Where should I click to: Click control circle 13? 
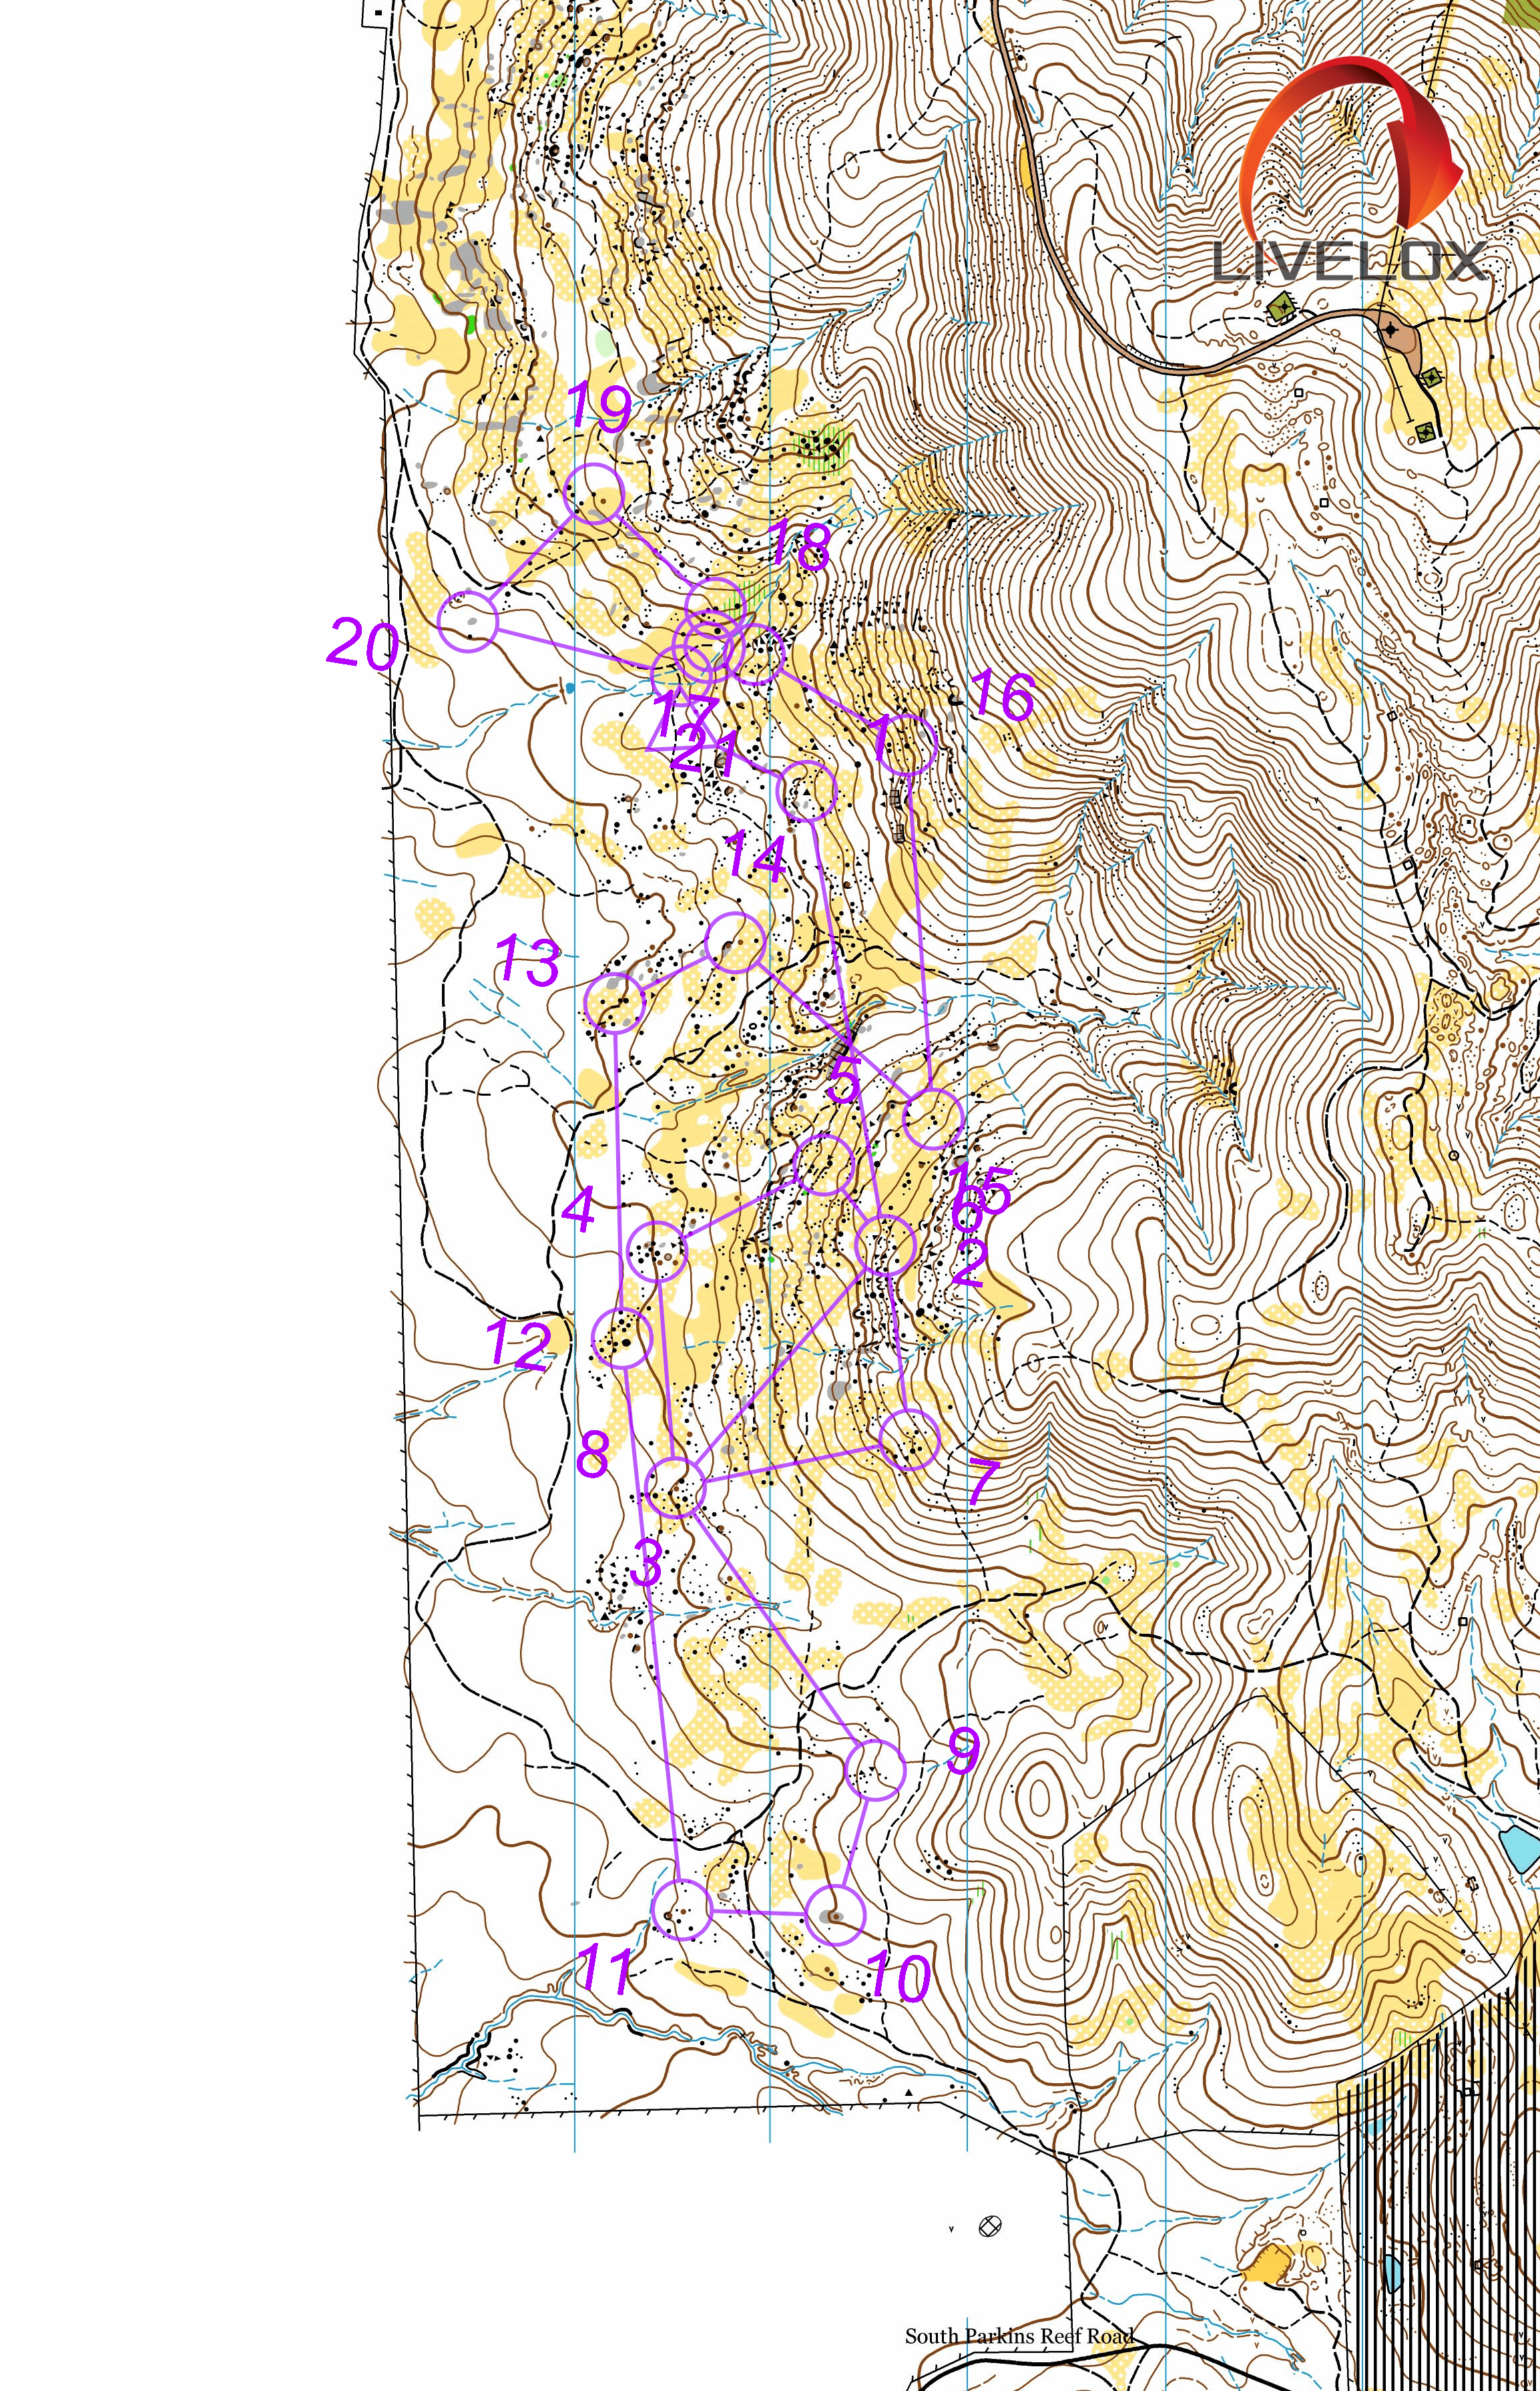pos(614,1003)
